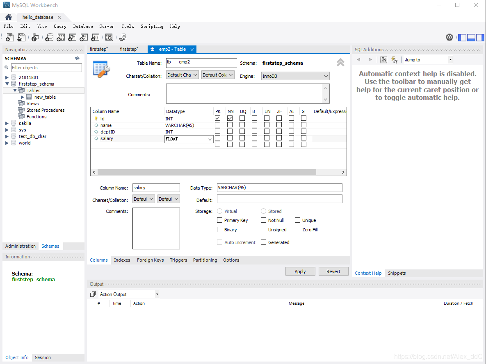Create a new view toolbar icon
The image size is (486, 364).
pyautogui.click(x=72, y=37)
